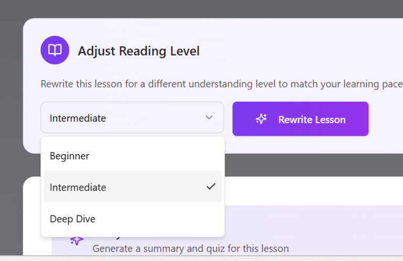Select the Intermediate option in the list
Viewport: 403px width, 261px height.
click(78, 187)
